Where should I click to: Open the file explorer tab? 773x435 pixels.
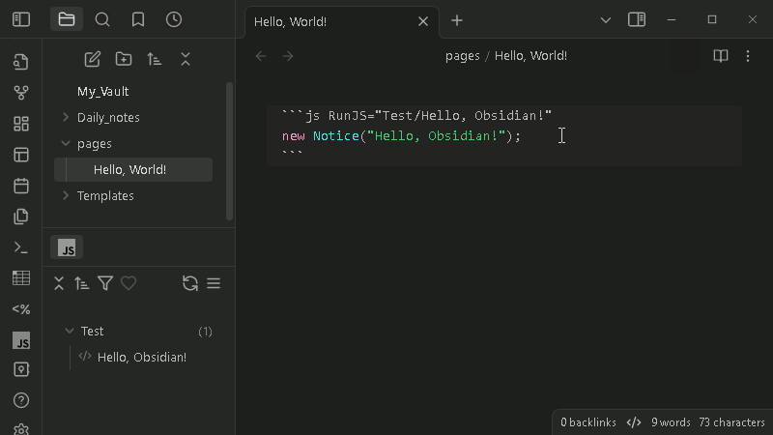point(67,19)
